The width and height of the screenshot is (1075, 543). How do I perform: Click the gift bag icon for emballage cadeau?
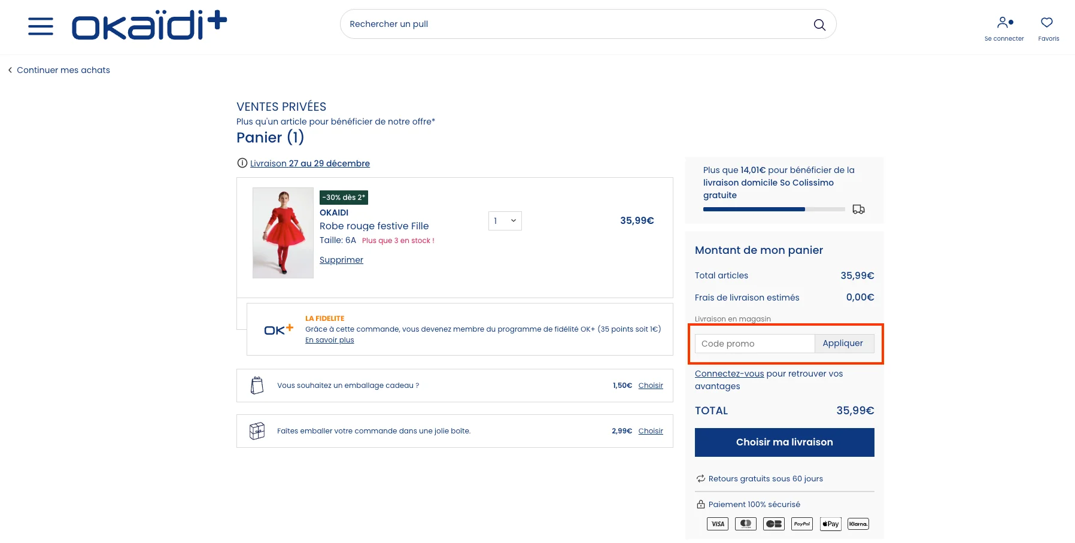[257, 386]
